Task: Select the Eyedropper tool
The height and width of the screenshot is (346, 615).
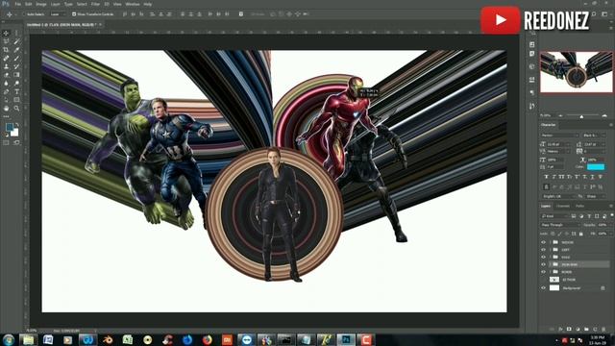Action: point(16,50)
